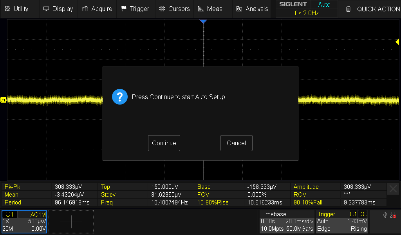401x235 pixels.
Task: Click the yellow trigger level arrow
Action: point(397,42)
